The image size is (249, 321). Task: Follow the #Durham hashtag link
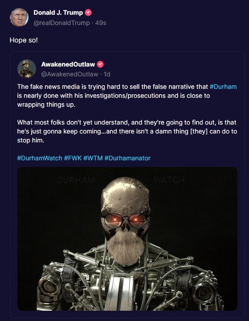pyautogui.click(x=223, y=87)
